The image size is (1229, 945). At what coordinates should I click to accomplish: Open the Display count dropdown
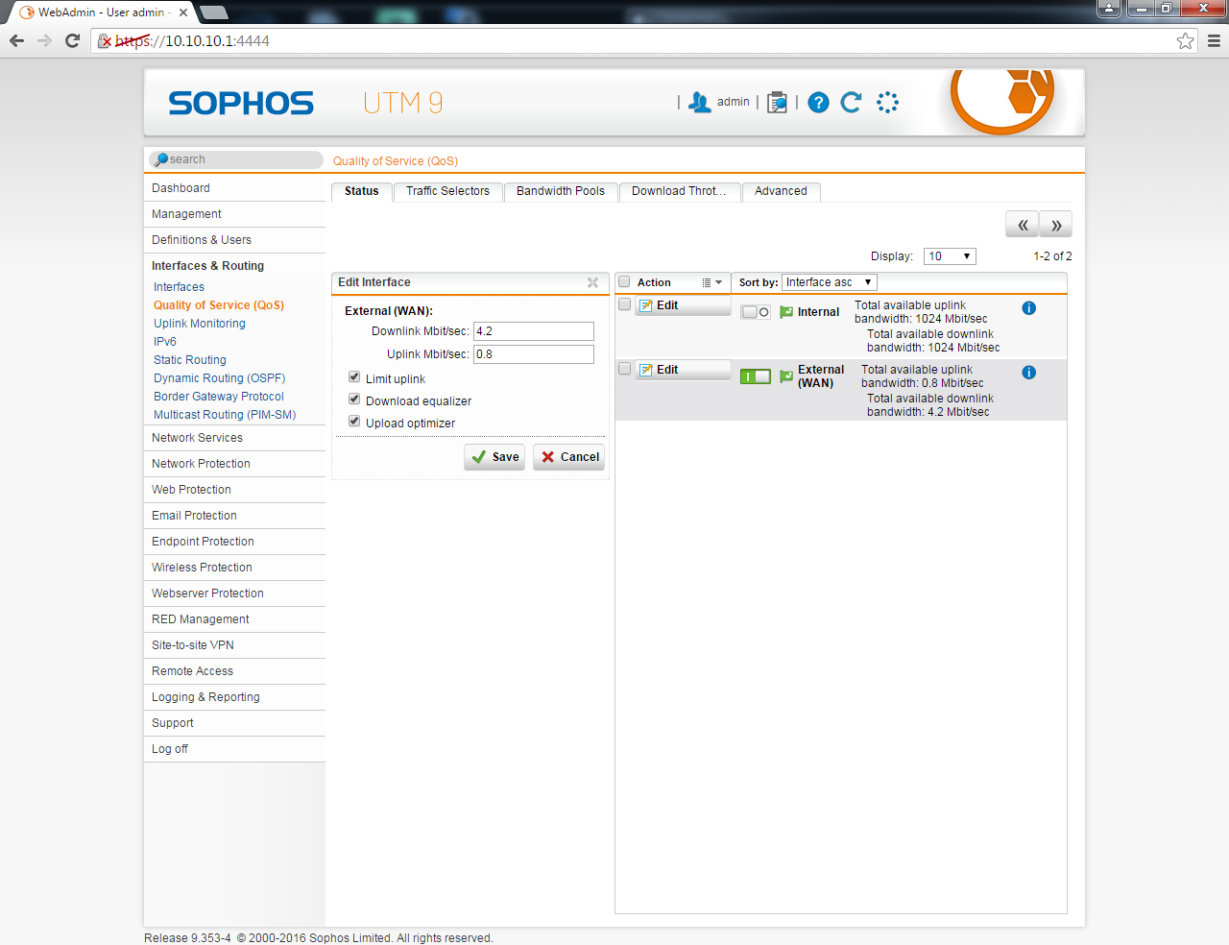point(950,256)
